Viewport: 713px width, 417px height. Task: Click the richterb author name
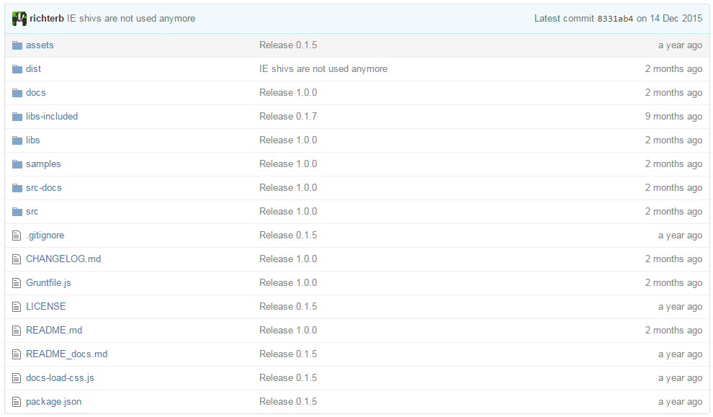click(x=46, y=18)
